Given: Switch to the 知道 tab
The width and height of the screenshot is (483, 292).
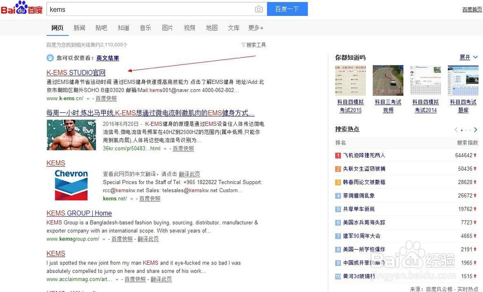Looking at the screenshot, I should pos(124,27).
